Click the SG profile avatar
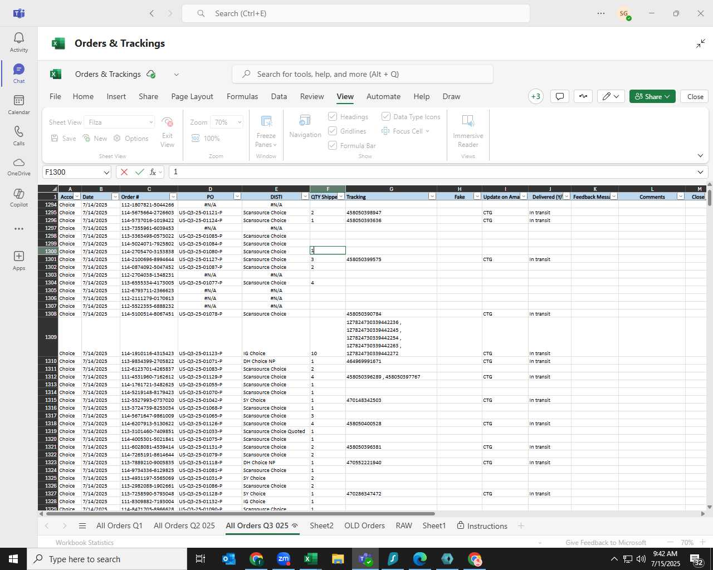The image size is (713, 570). click(624, 13)
